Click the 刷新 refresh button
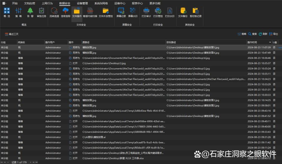The height and width of the screenshot is (164, 282). [x=263, y=34]
